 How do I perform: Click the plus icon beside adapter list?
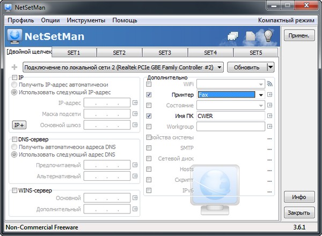pyautogui.click(x=14, y=68)
